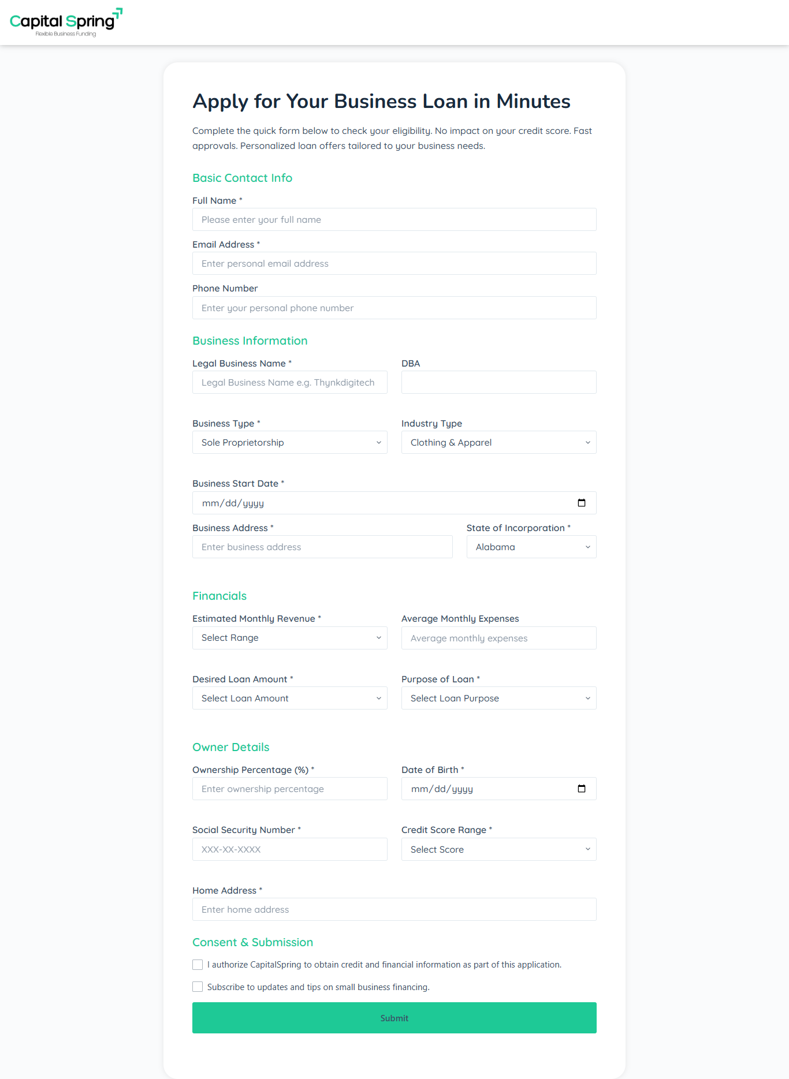Focus the Full Name field
The height and width of the screenshot is (1079, 789).
[394, 219]
